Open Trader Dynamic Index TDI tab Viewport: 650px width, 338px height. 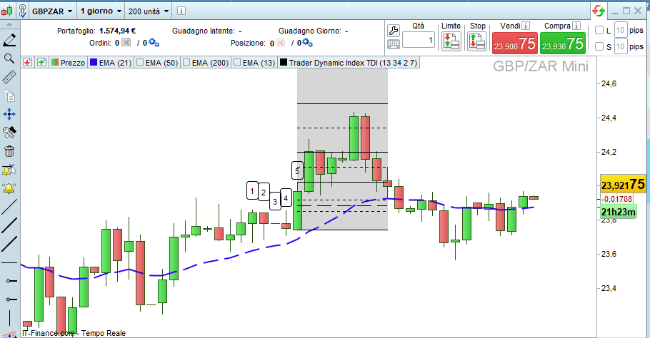click(x=349, y=63)
